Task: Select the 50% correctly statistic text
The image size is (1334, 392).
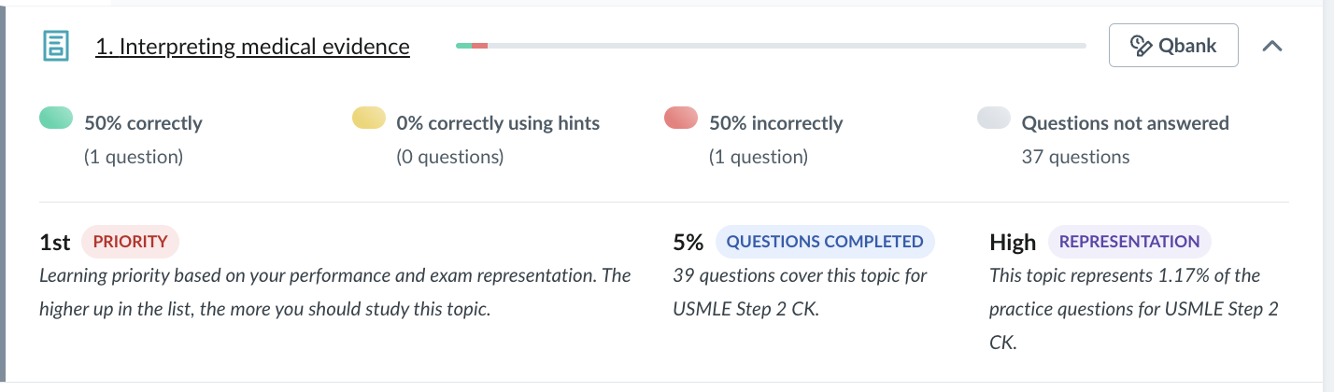Action: coord(143,123)
